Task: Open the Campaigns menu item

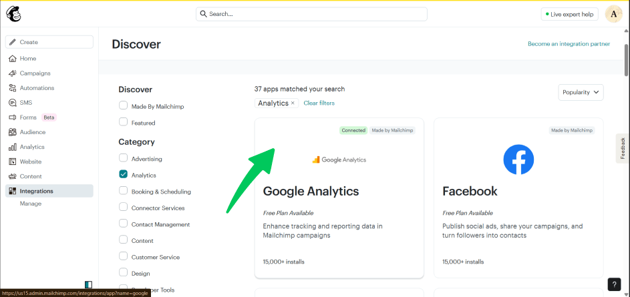Action: (x=35, y=73)
